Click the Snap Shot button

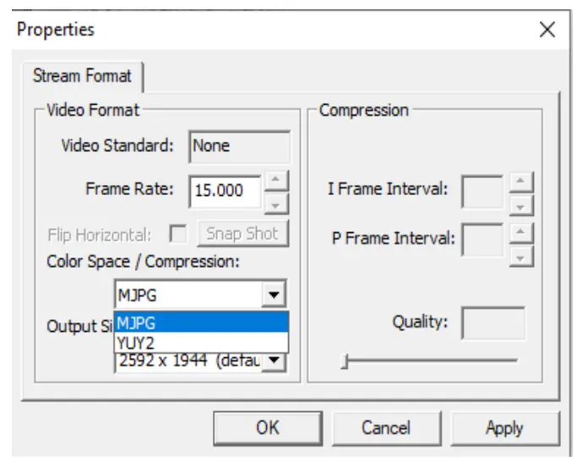click(242, 234)
